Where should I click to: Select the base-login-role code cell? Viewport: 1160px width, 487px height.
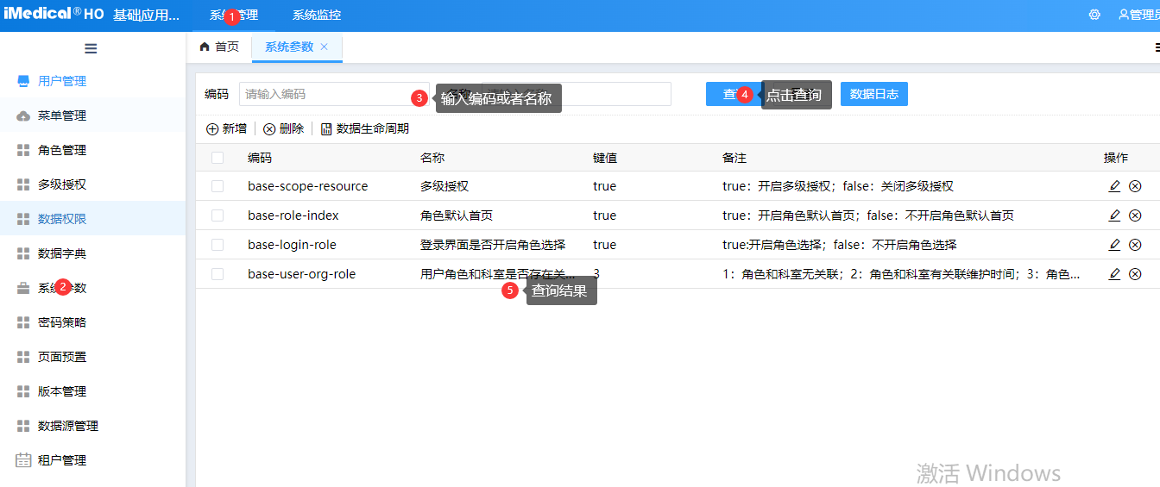292,245
